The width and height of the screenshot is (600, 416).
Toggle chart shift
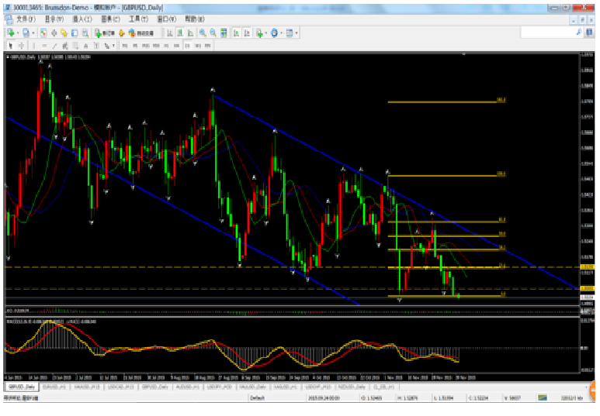click(247, 33)
